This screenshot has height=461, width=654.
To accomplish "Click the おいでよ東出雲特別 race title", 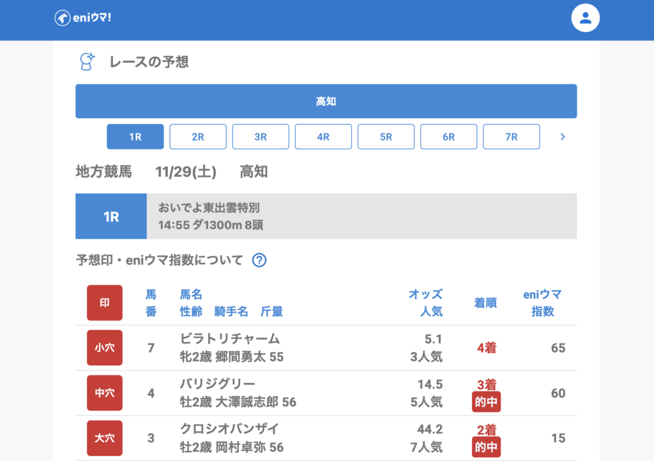I will coord(209,208).
